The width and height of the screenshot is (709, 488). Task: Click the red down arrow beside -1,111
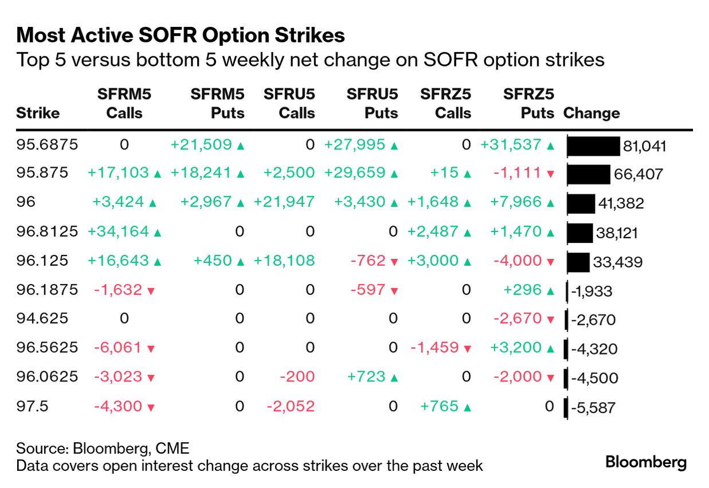[x=551, y=175]
